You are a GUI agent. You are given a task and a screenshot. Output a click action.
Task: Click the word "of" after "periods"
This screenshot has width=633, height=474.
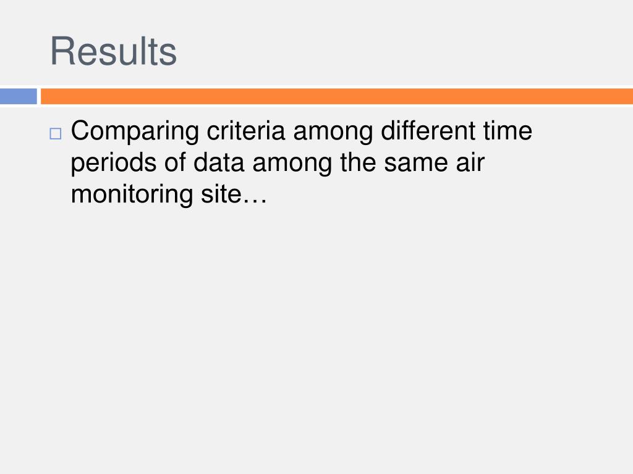coord(175,162)
